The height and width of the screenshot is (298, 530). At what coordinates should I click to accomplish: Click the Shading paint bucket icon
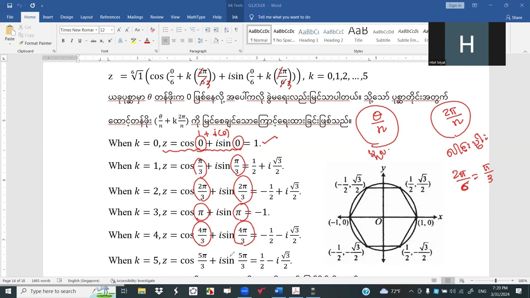(216, 41)
